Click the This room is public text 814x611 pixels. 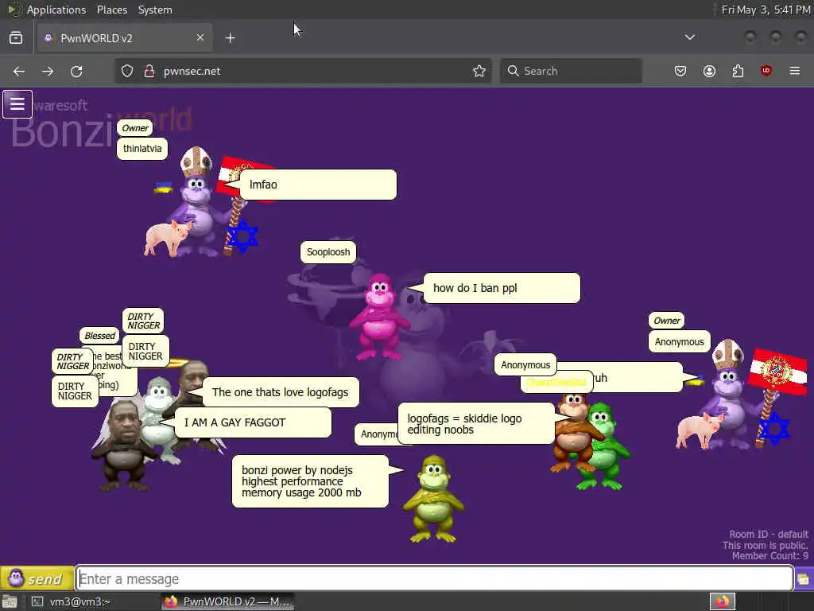tap(766, 545)
